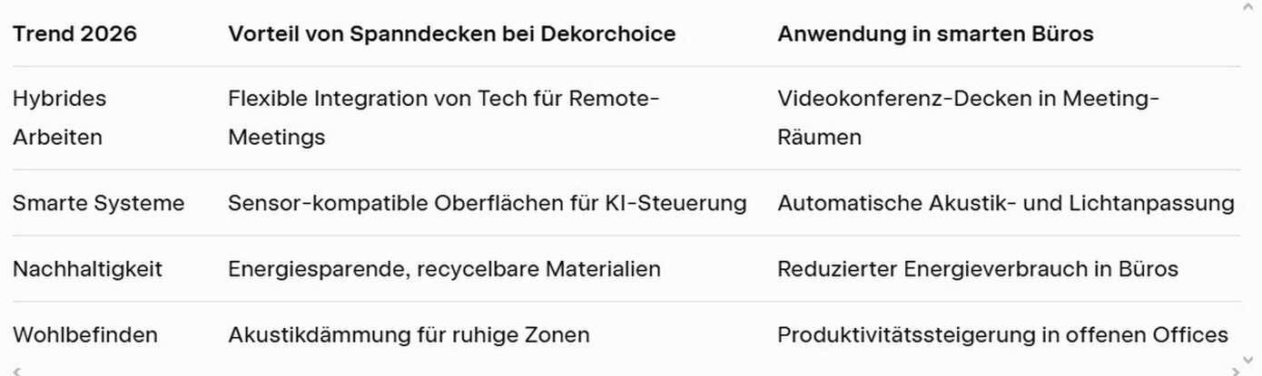Select the "Hybrides Arbeiten" cell
This screenshot has height=376, width=1262.
59,118
